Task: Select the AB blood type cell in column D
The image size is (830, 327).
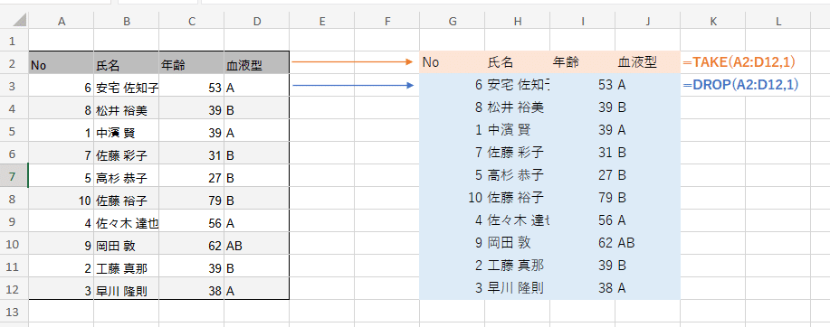Action: (257, 244)
